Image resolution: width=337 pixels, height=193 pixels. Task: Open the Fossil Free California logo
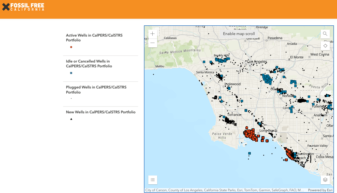[x=23, y=7]
